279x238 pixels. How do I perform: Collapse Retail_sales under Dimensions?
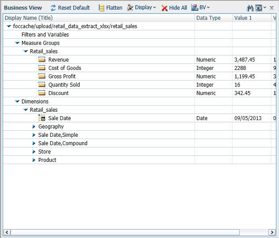pos(26,110)
